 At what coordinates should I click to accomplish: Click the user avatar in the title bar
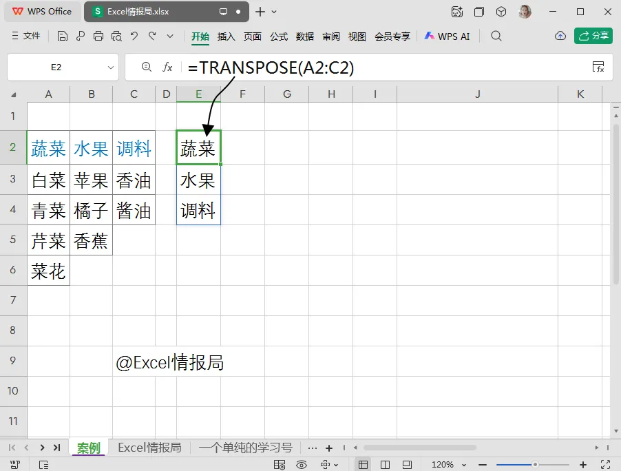pos(525,12)
